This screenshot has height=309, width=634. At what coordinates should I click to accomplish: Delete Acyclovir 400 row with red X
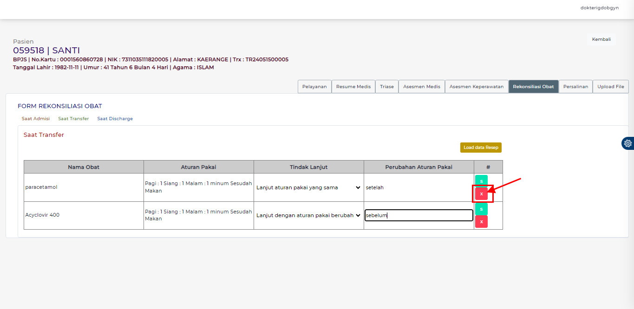[481, 222]
